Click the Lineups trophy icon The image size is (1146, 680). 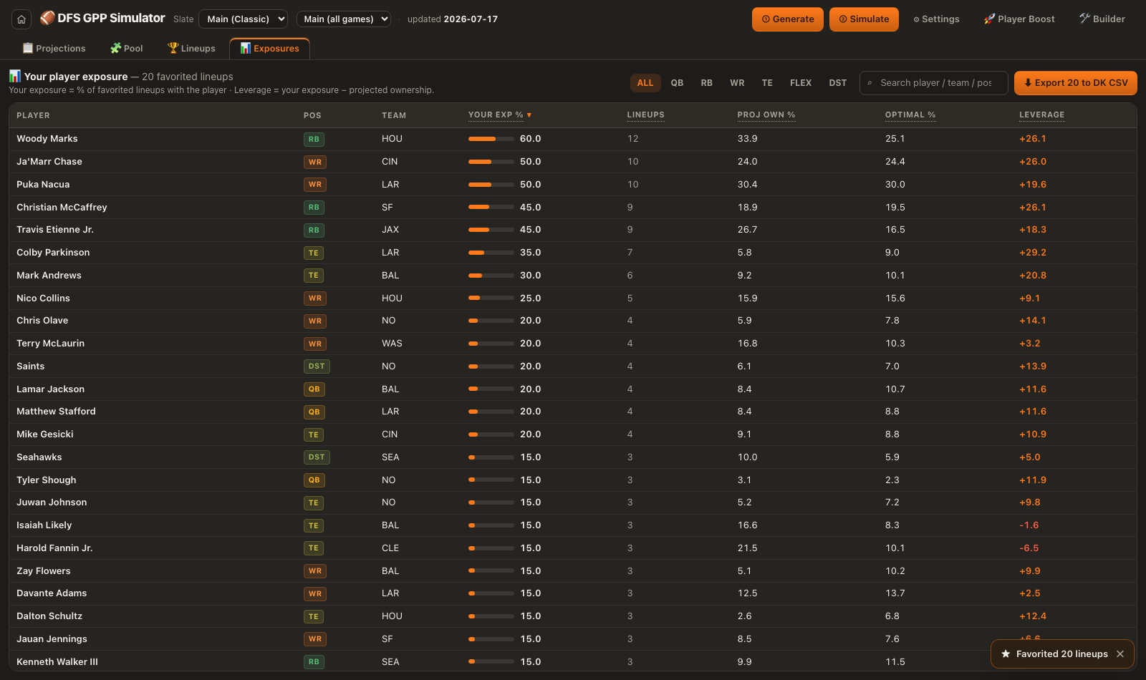pos(173,48)
